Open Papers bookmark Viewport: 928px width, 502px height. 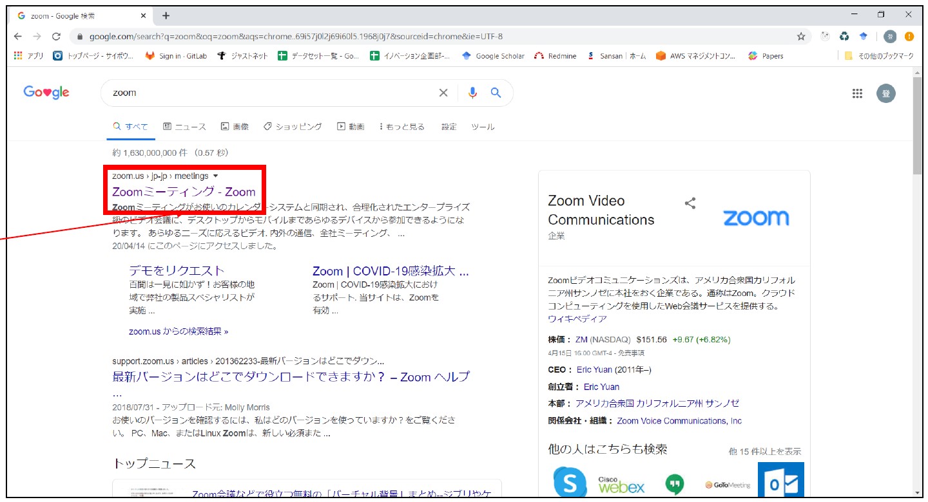[766, 56]
